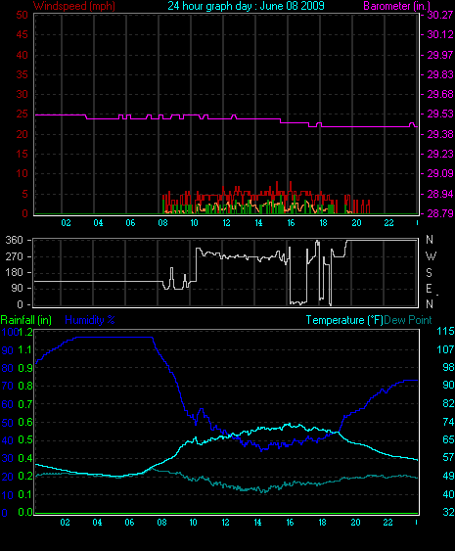Click the Barometer (in.) axis title

[x=396, y=6]
